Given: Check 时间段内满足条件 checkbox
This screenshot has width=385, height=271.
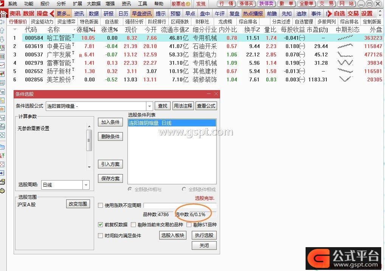Looking at the screenshot, I should click(101, 236).
